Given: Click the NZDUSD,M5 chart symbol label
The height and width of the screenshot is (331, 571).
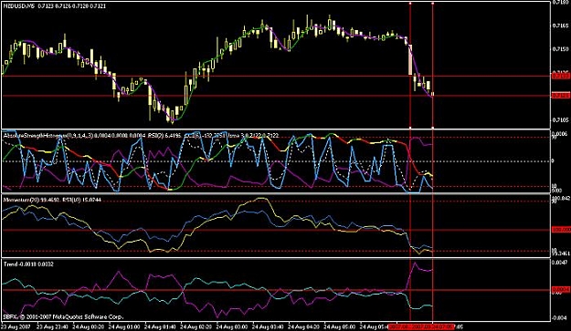Looking at the screenshot, I should click(18, 6).
